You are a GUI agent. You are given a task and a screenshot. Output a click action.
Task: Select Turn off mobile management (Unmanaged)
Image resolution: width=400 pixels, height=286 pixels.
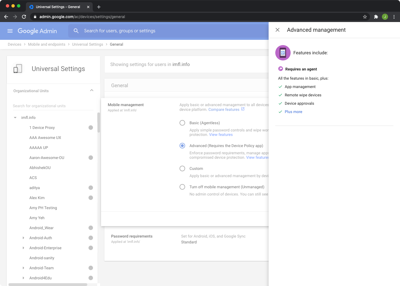tap(182, 187)
